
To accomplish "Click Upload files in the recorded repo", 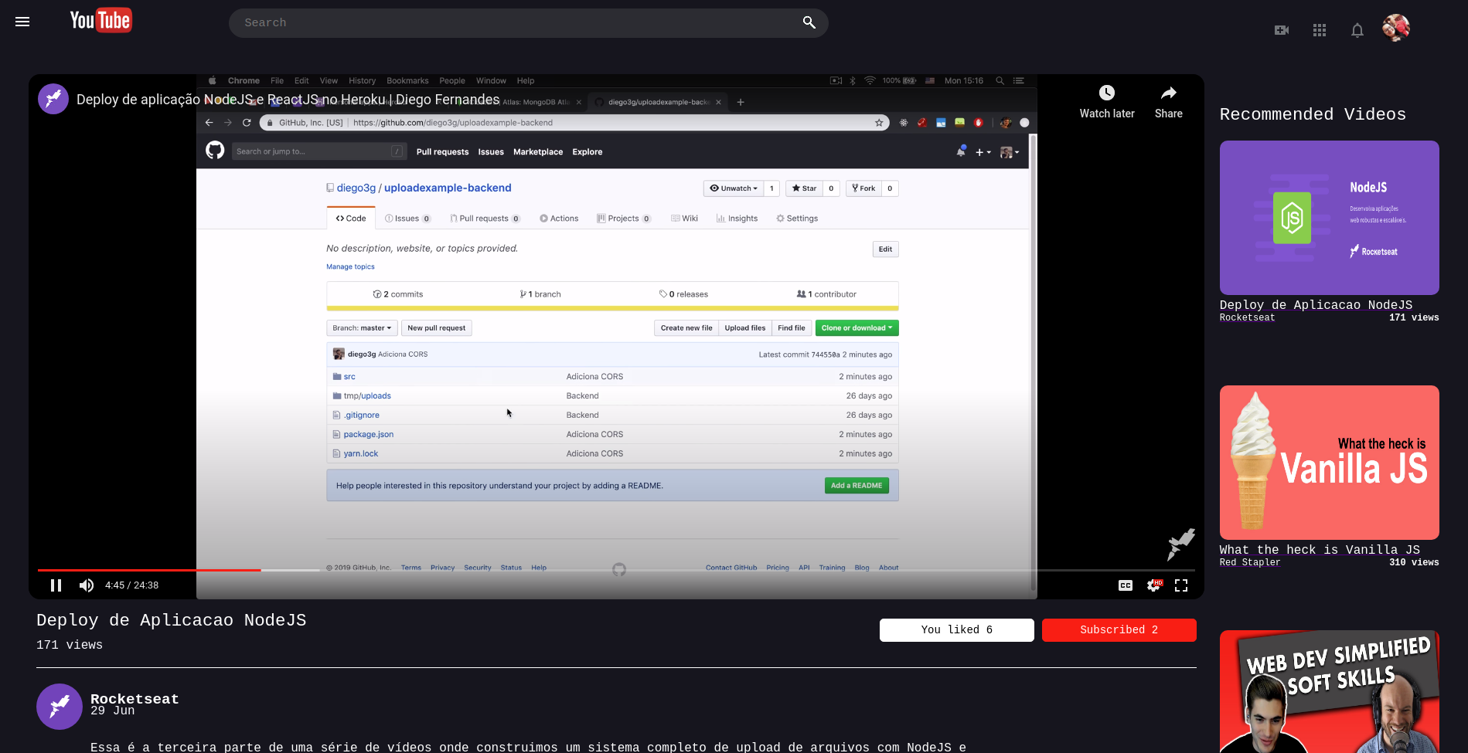I will [x=745, y=328].
